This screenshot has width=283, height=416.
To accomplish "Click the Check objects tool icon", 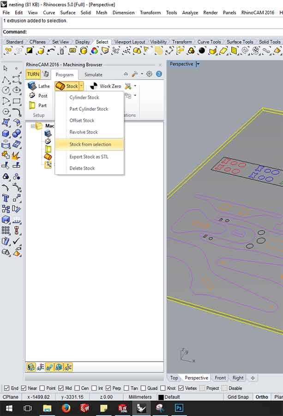I will point(17,241).
